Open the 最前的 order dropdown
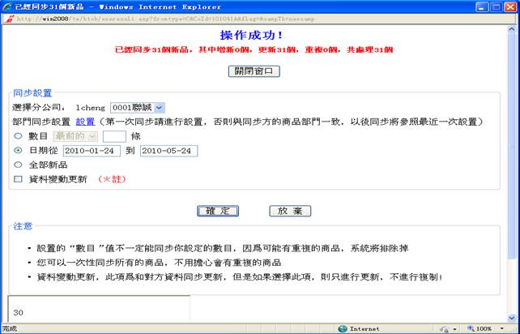 [x=75, y=136]
